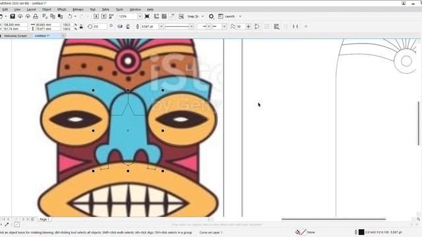
Task: Open the zoom level dropdown showing 123%
Action: 140,16
